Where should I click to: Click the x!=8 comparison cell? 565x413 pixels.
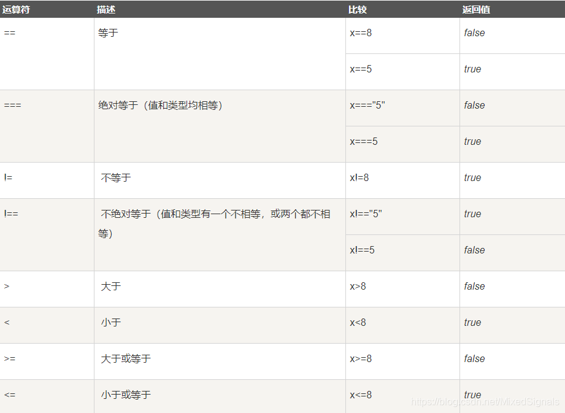pos(402,180)
